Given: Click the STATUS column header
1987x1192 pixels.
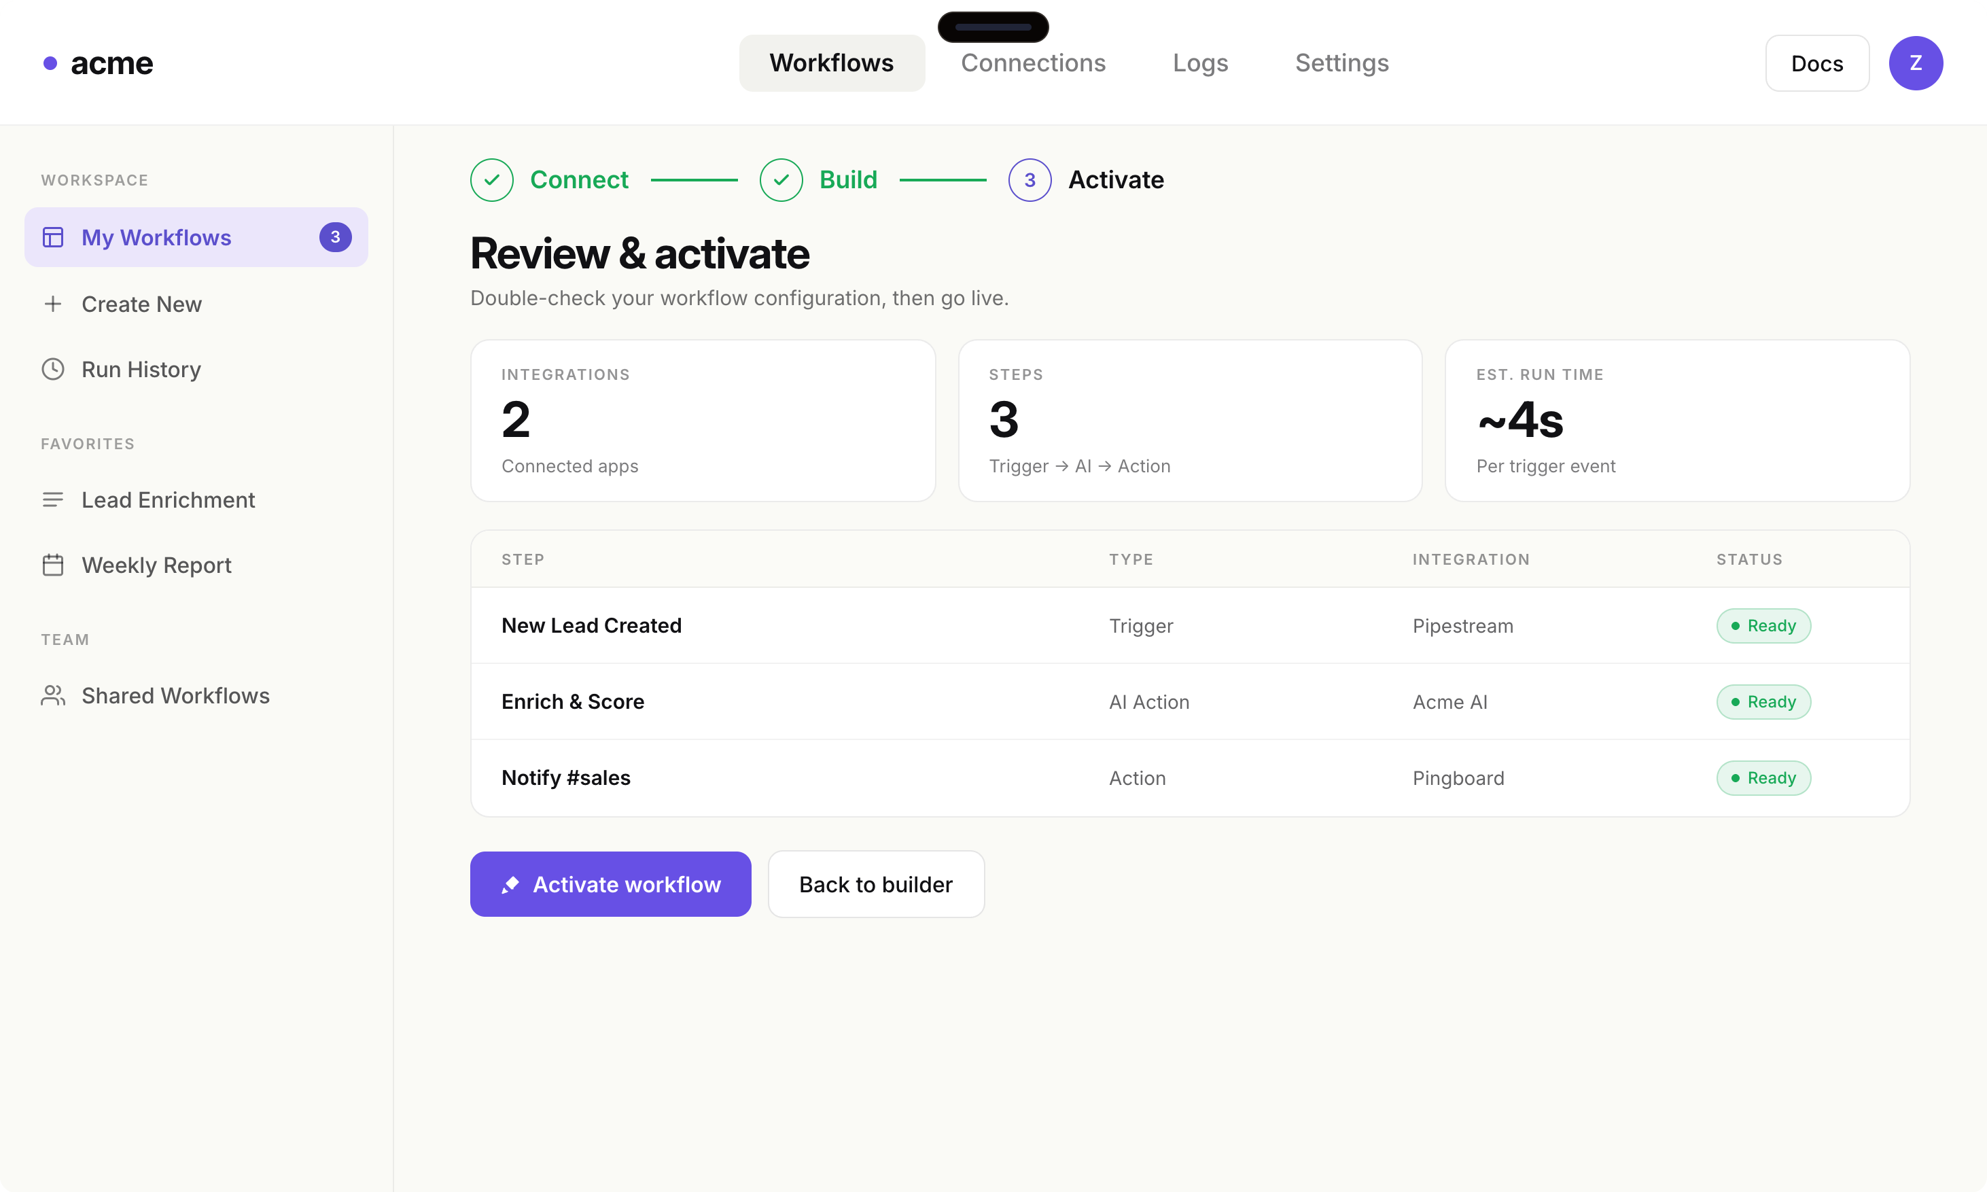Looking at the screenshot, I should click(1749, 559).
